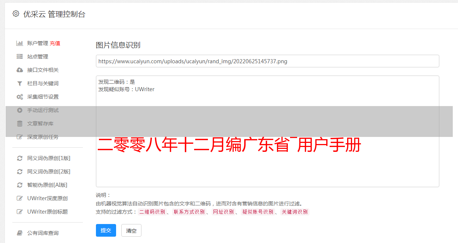This screenshot has height=243, width=458.
Task: Click the red 充值 link
Action: point(55,43)
